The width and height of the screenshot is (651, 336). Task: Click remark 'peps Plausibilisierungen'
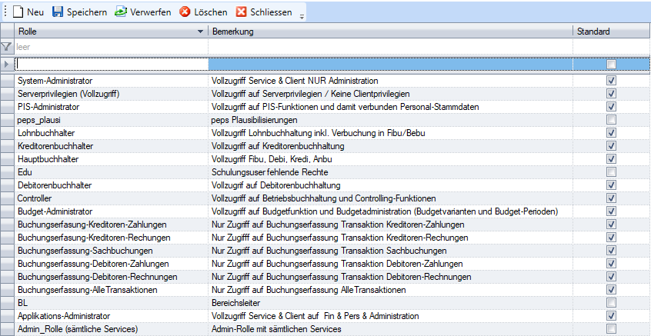tap(255, 120)
